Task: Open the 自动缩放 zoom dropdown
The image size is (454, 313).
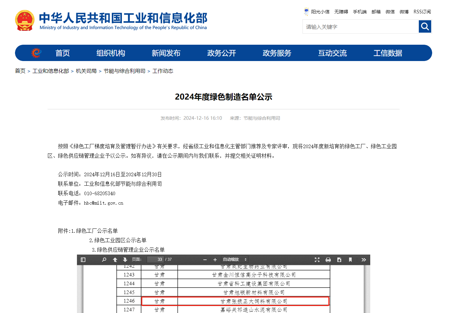Action: [x=235, y=259]
